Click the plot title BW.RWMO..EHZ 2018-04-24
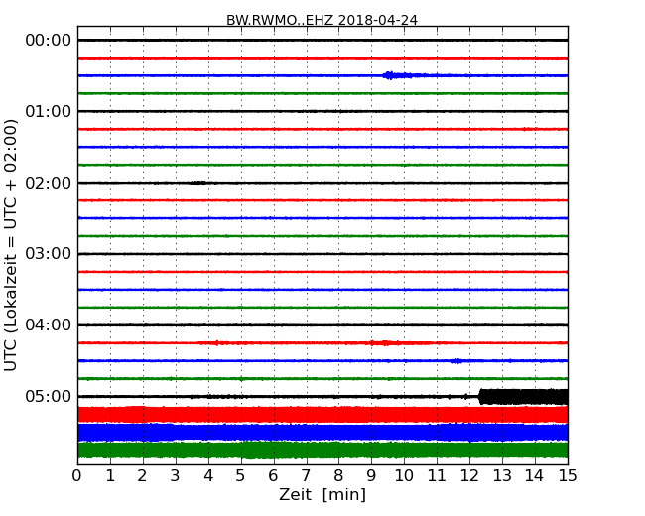Image resolution: width=645 pixels, height=516 pixels. tap(322, 20)
